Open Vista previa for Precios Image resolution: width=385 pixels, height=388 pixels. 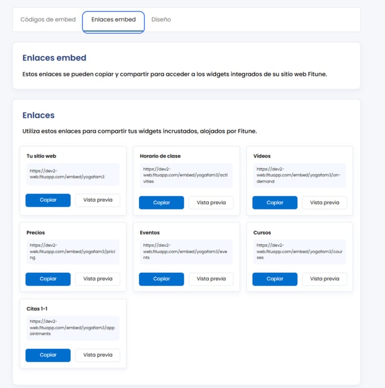[x=98, y=279]
